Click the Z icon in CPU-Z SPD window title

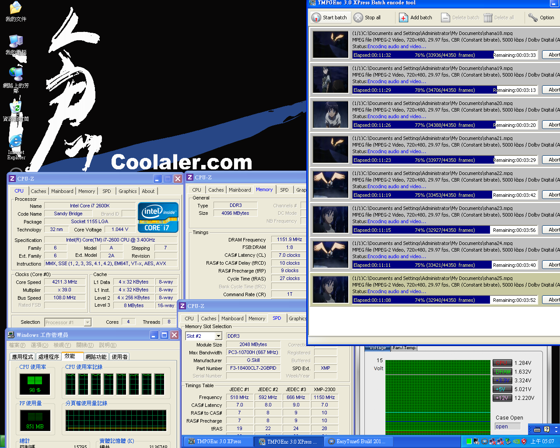182,306
